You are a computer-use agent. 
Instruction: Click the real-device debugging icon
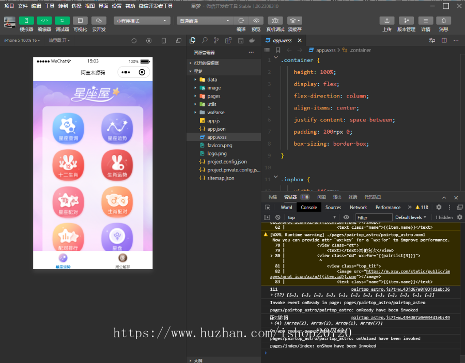point(275,21)
